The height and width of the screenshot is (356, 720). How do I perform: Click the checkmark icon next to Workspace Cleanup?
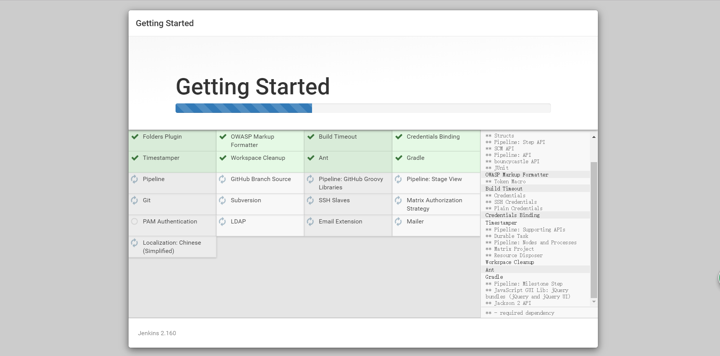223,158
